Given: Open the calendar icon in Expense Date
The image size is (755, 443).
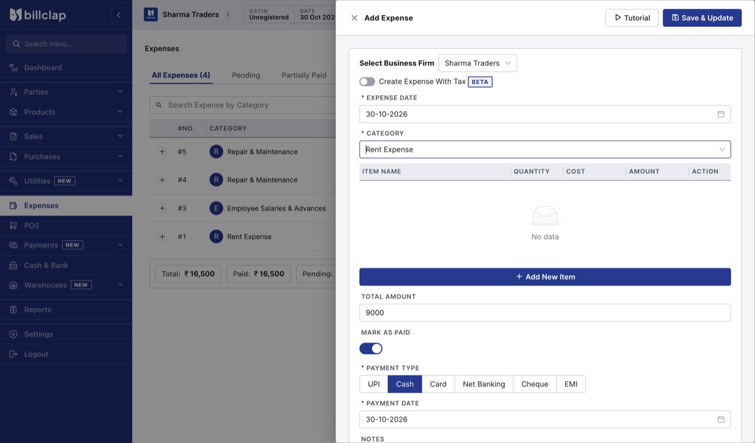Looking at the screenshot, I should coord(721,114).
